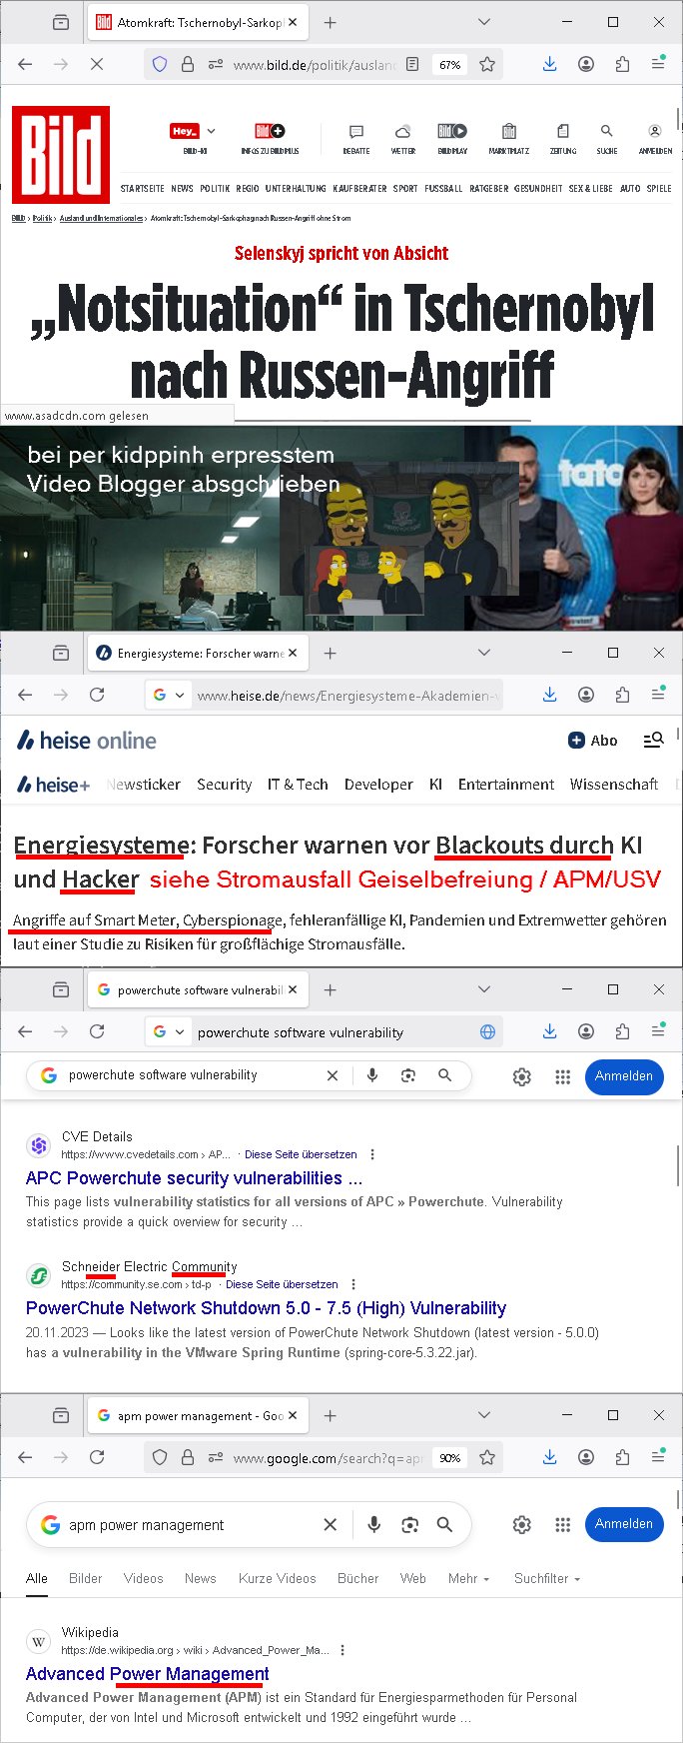Click the 67% zoom indicator in address bar

pyautogui.click(x=449, y=65)
